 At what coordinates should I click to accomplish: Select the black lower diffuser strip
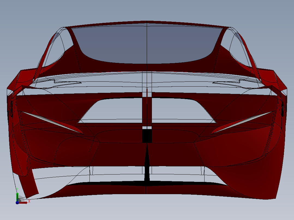tap(147, 183)
